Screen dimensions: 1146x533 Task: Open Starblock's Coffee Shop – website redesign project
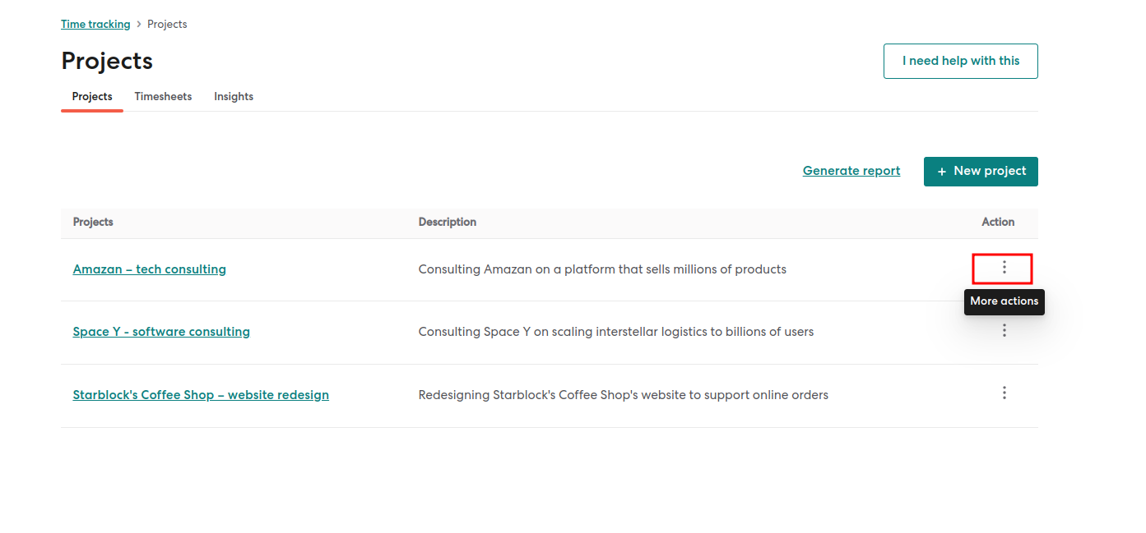click(x=201, y=395)
